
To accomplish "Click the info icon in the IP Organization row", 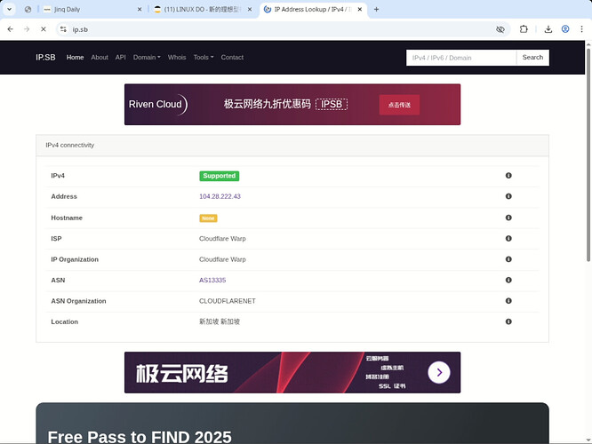I will point(508,259).
